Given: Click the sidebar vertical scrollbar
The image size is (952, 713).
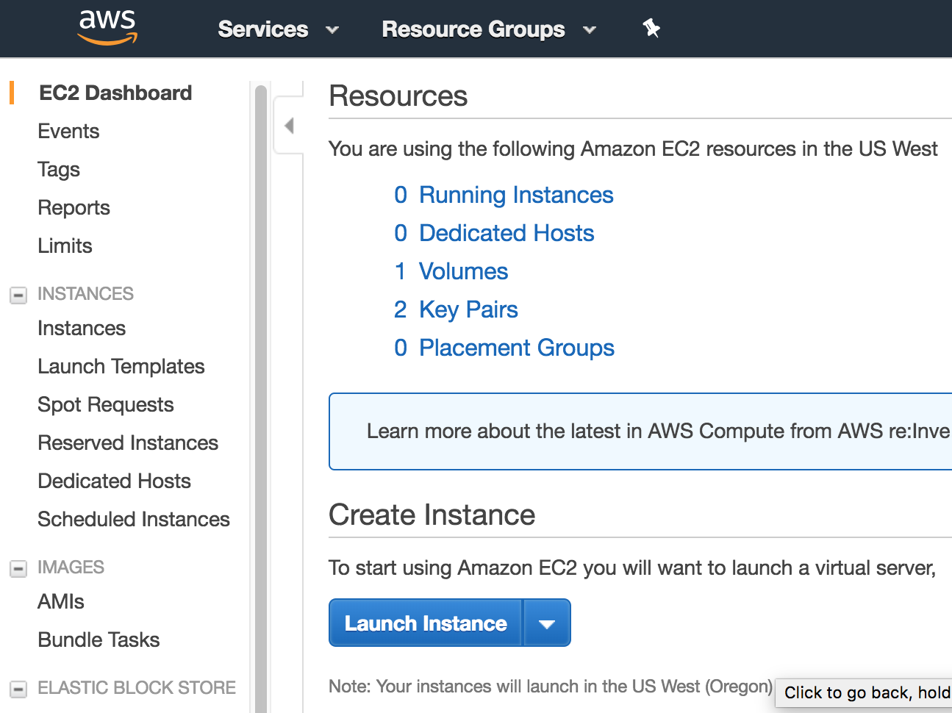Looking at the screenshot, I should click(260, 397).
